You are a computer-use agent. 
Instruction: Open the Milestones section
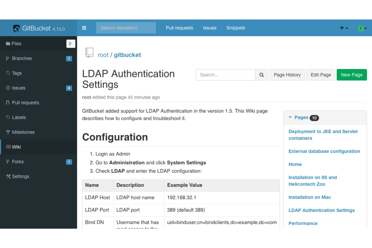pyautogui.click(x=23, y=132)
